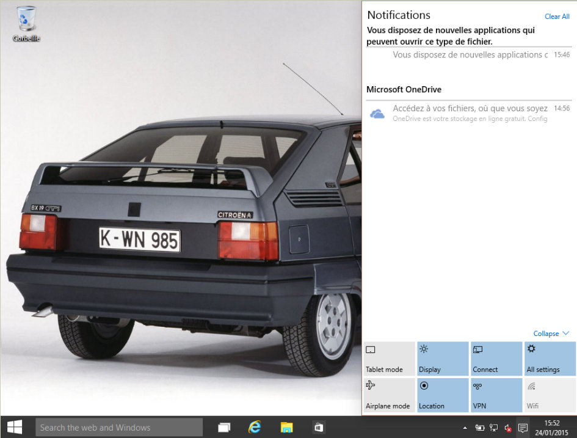Click the Windows Start button
The image size is (577, 438).
click(15, 427)
